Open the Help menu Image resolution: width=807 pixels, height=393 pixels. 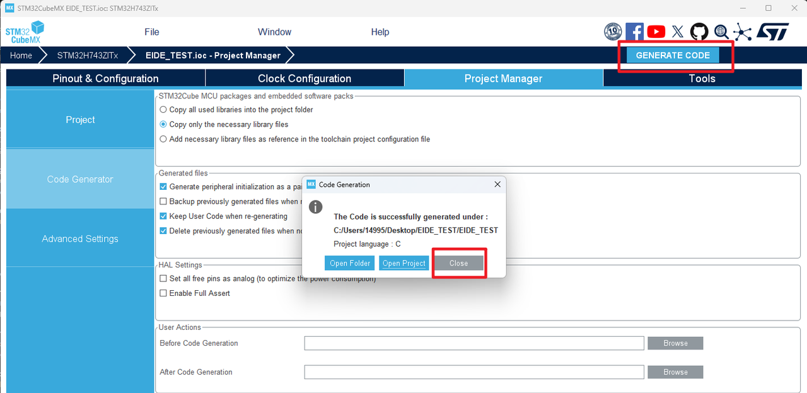point(380,32)
